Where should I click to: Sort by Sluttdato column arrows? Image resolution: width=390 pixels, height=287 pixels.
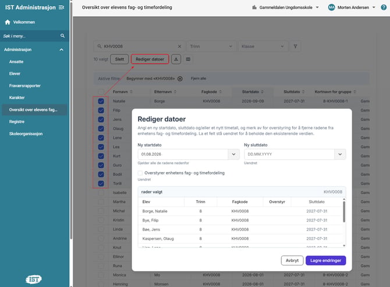[303, 92]
